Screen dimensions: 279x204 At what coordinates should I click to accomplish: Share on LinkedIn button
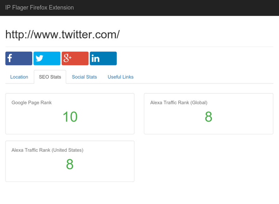(x=103, y=58)
